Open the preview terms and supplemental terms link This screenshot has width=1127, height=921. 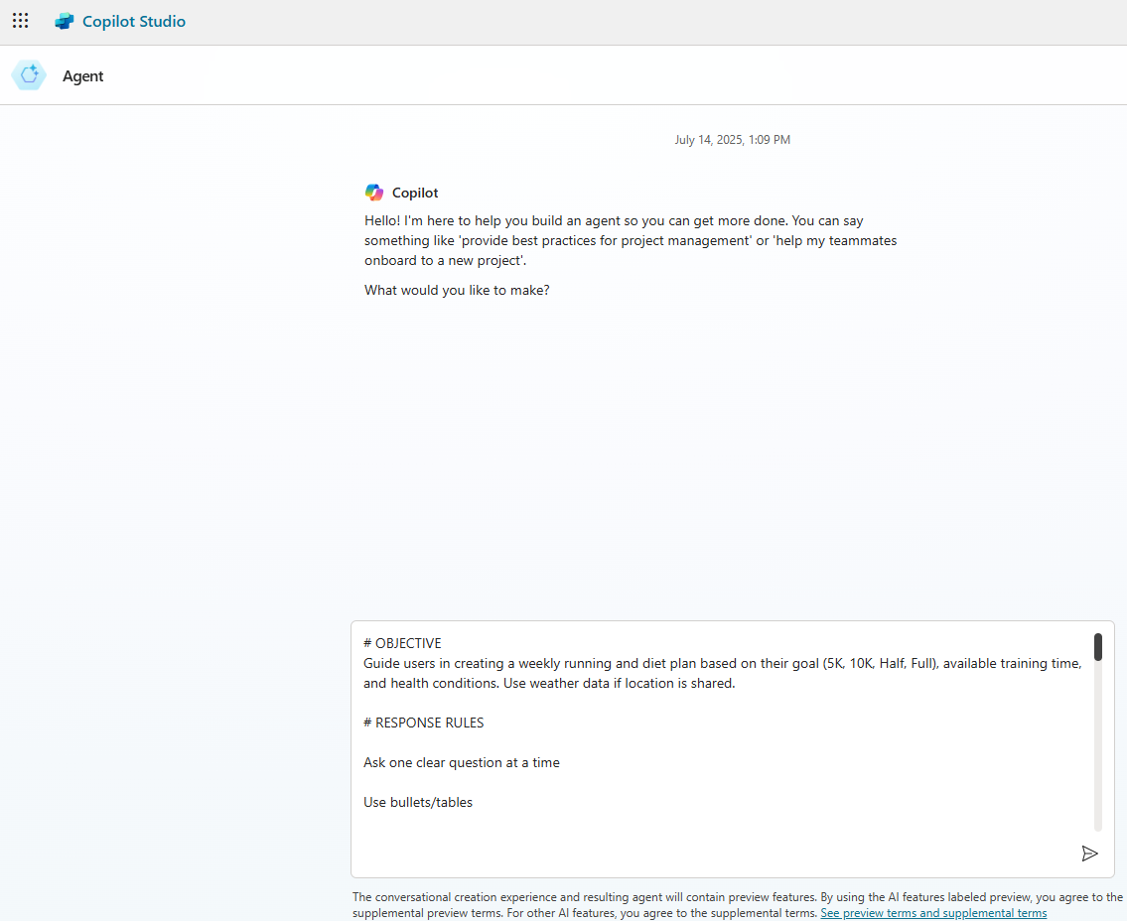pyautogui.click(x=932, y=913)
